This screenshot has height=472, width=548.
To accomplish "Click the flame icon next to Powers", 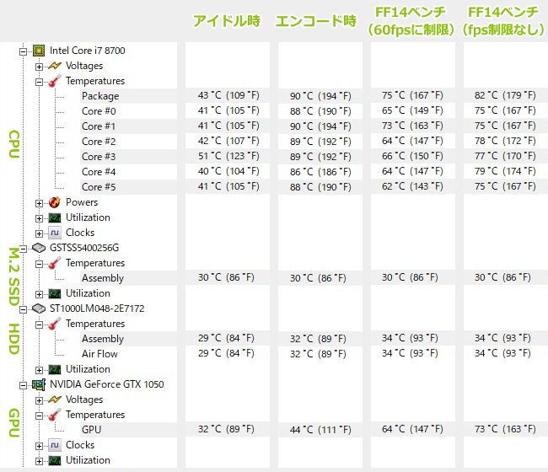I will tap(55, 202).
